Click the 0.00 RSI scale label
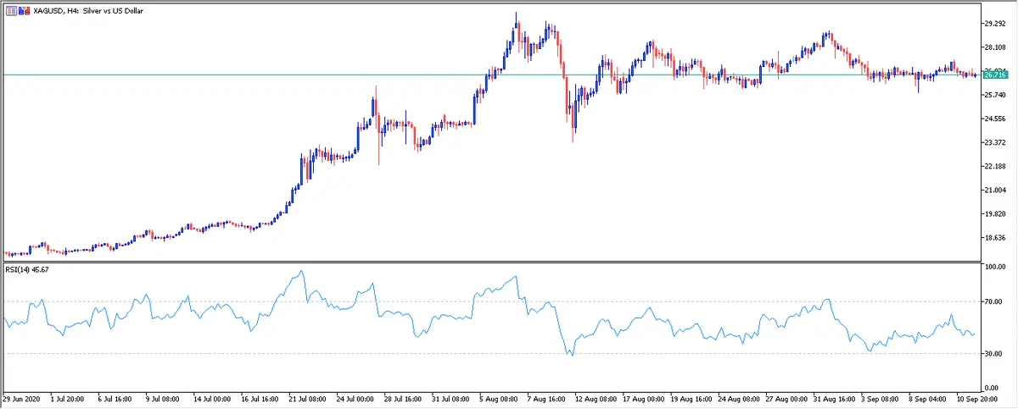Image resolution: width=1018 pixels, height=409 pixels. (x=994, y=387)
